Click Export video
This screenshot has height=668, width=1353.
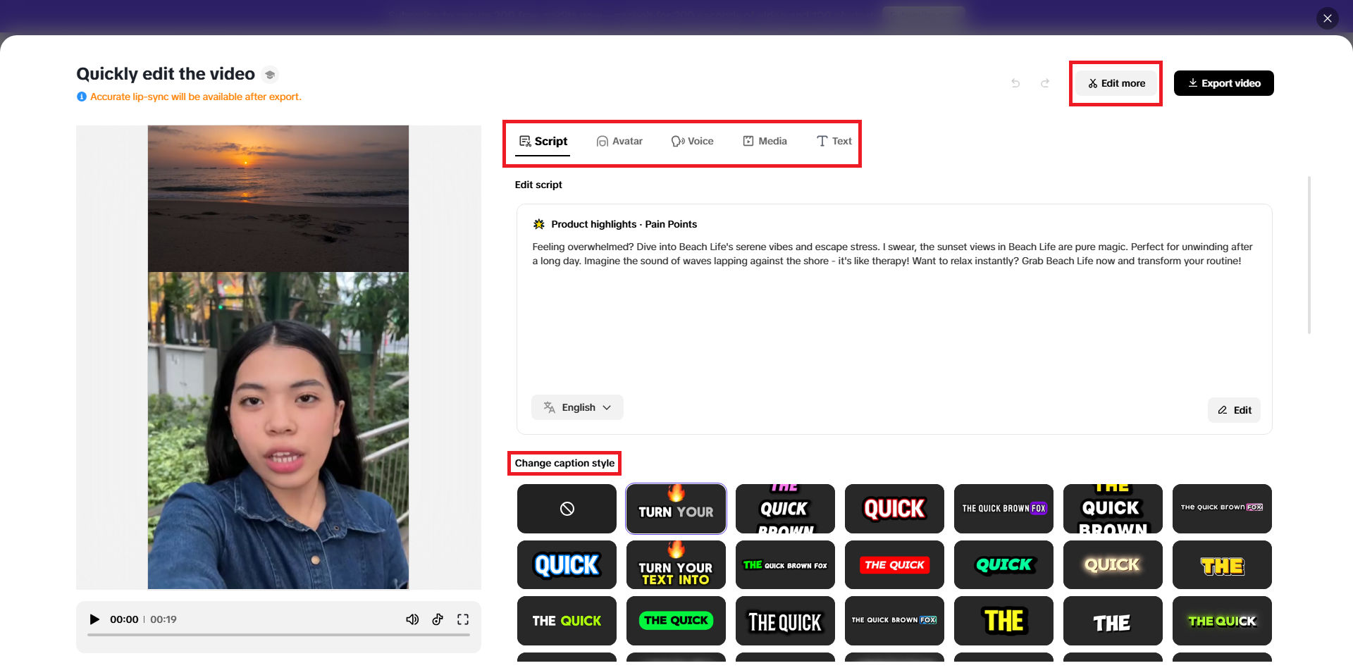point(1223,82)
